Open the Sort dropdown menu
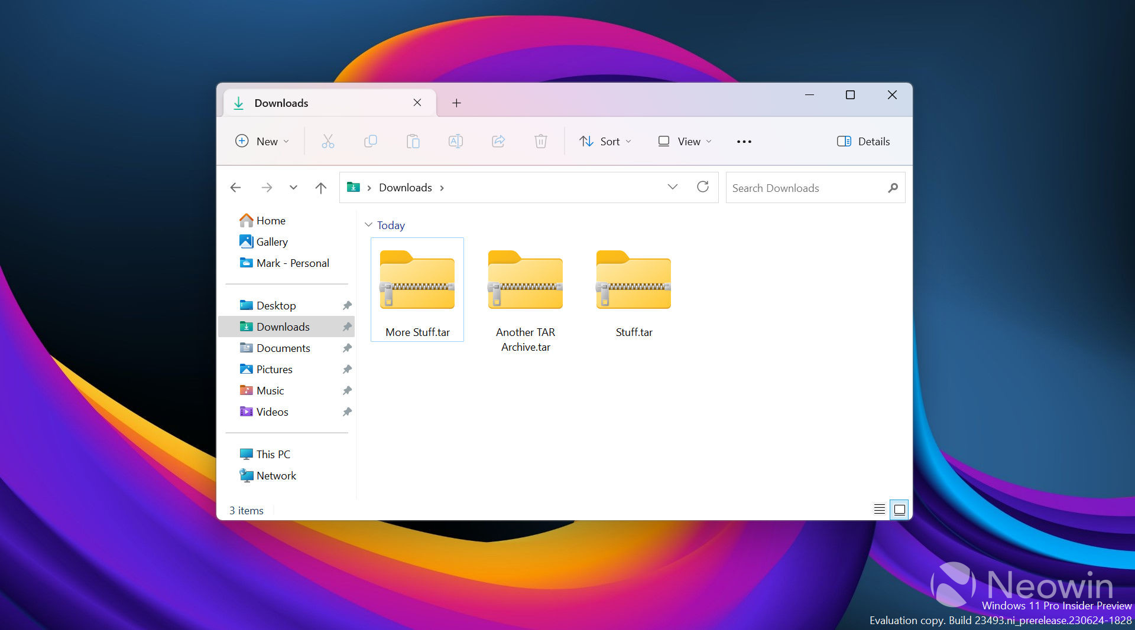The height and width of the screenshot is (630, 1135). point(605,141)
